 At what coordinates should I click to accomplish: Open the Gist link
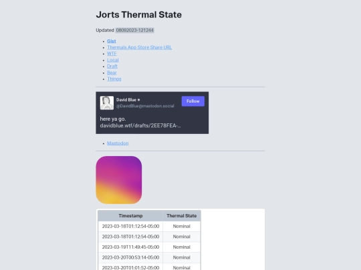point(112,41)
